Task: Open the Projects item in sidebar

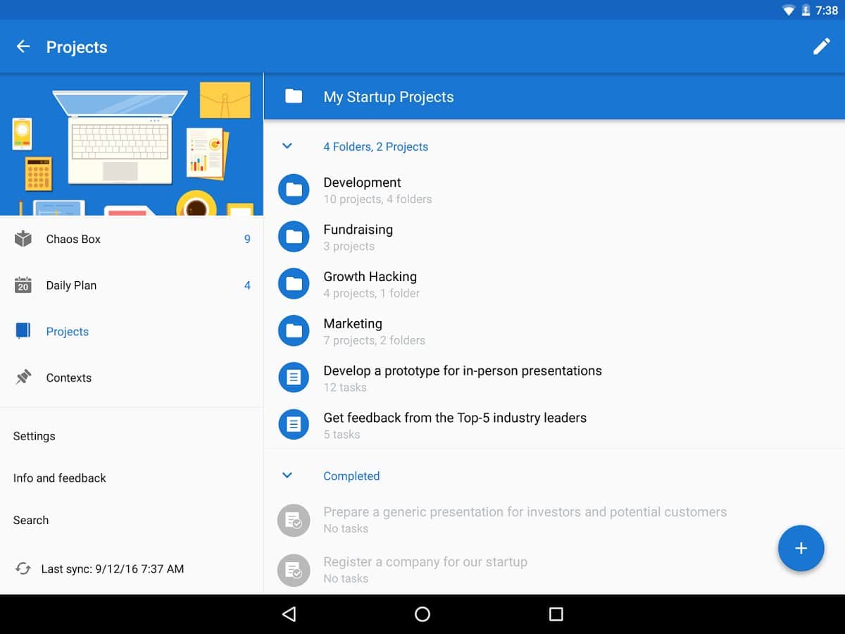Action: [68, 332]
